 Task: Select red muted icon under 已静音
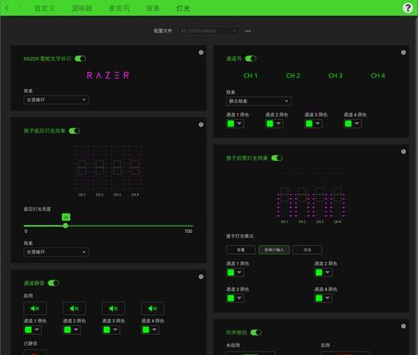tap(35, 352)
